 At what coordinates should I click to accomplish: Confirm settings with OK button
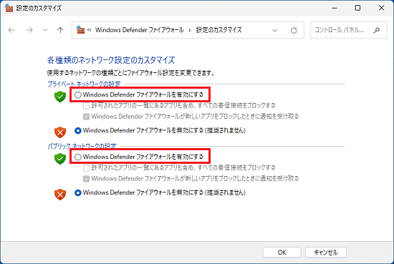pyautogui.click(x=282, y=253)
